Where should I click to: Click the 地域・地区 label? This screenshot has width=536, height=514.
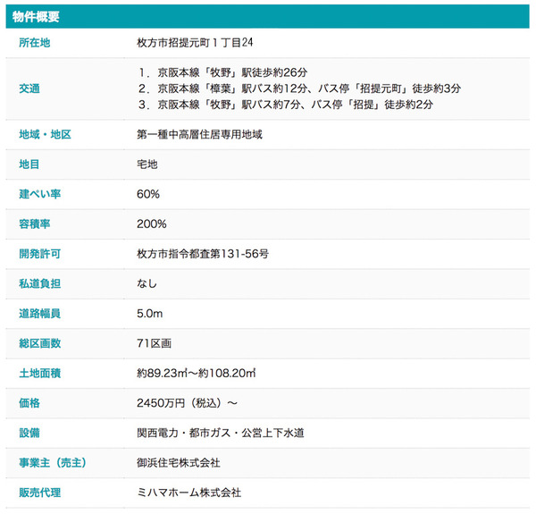pos(45,135)
